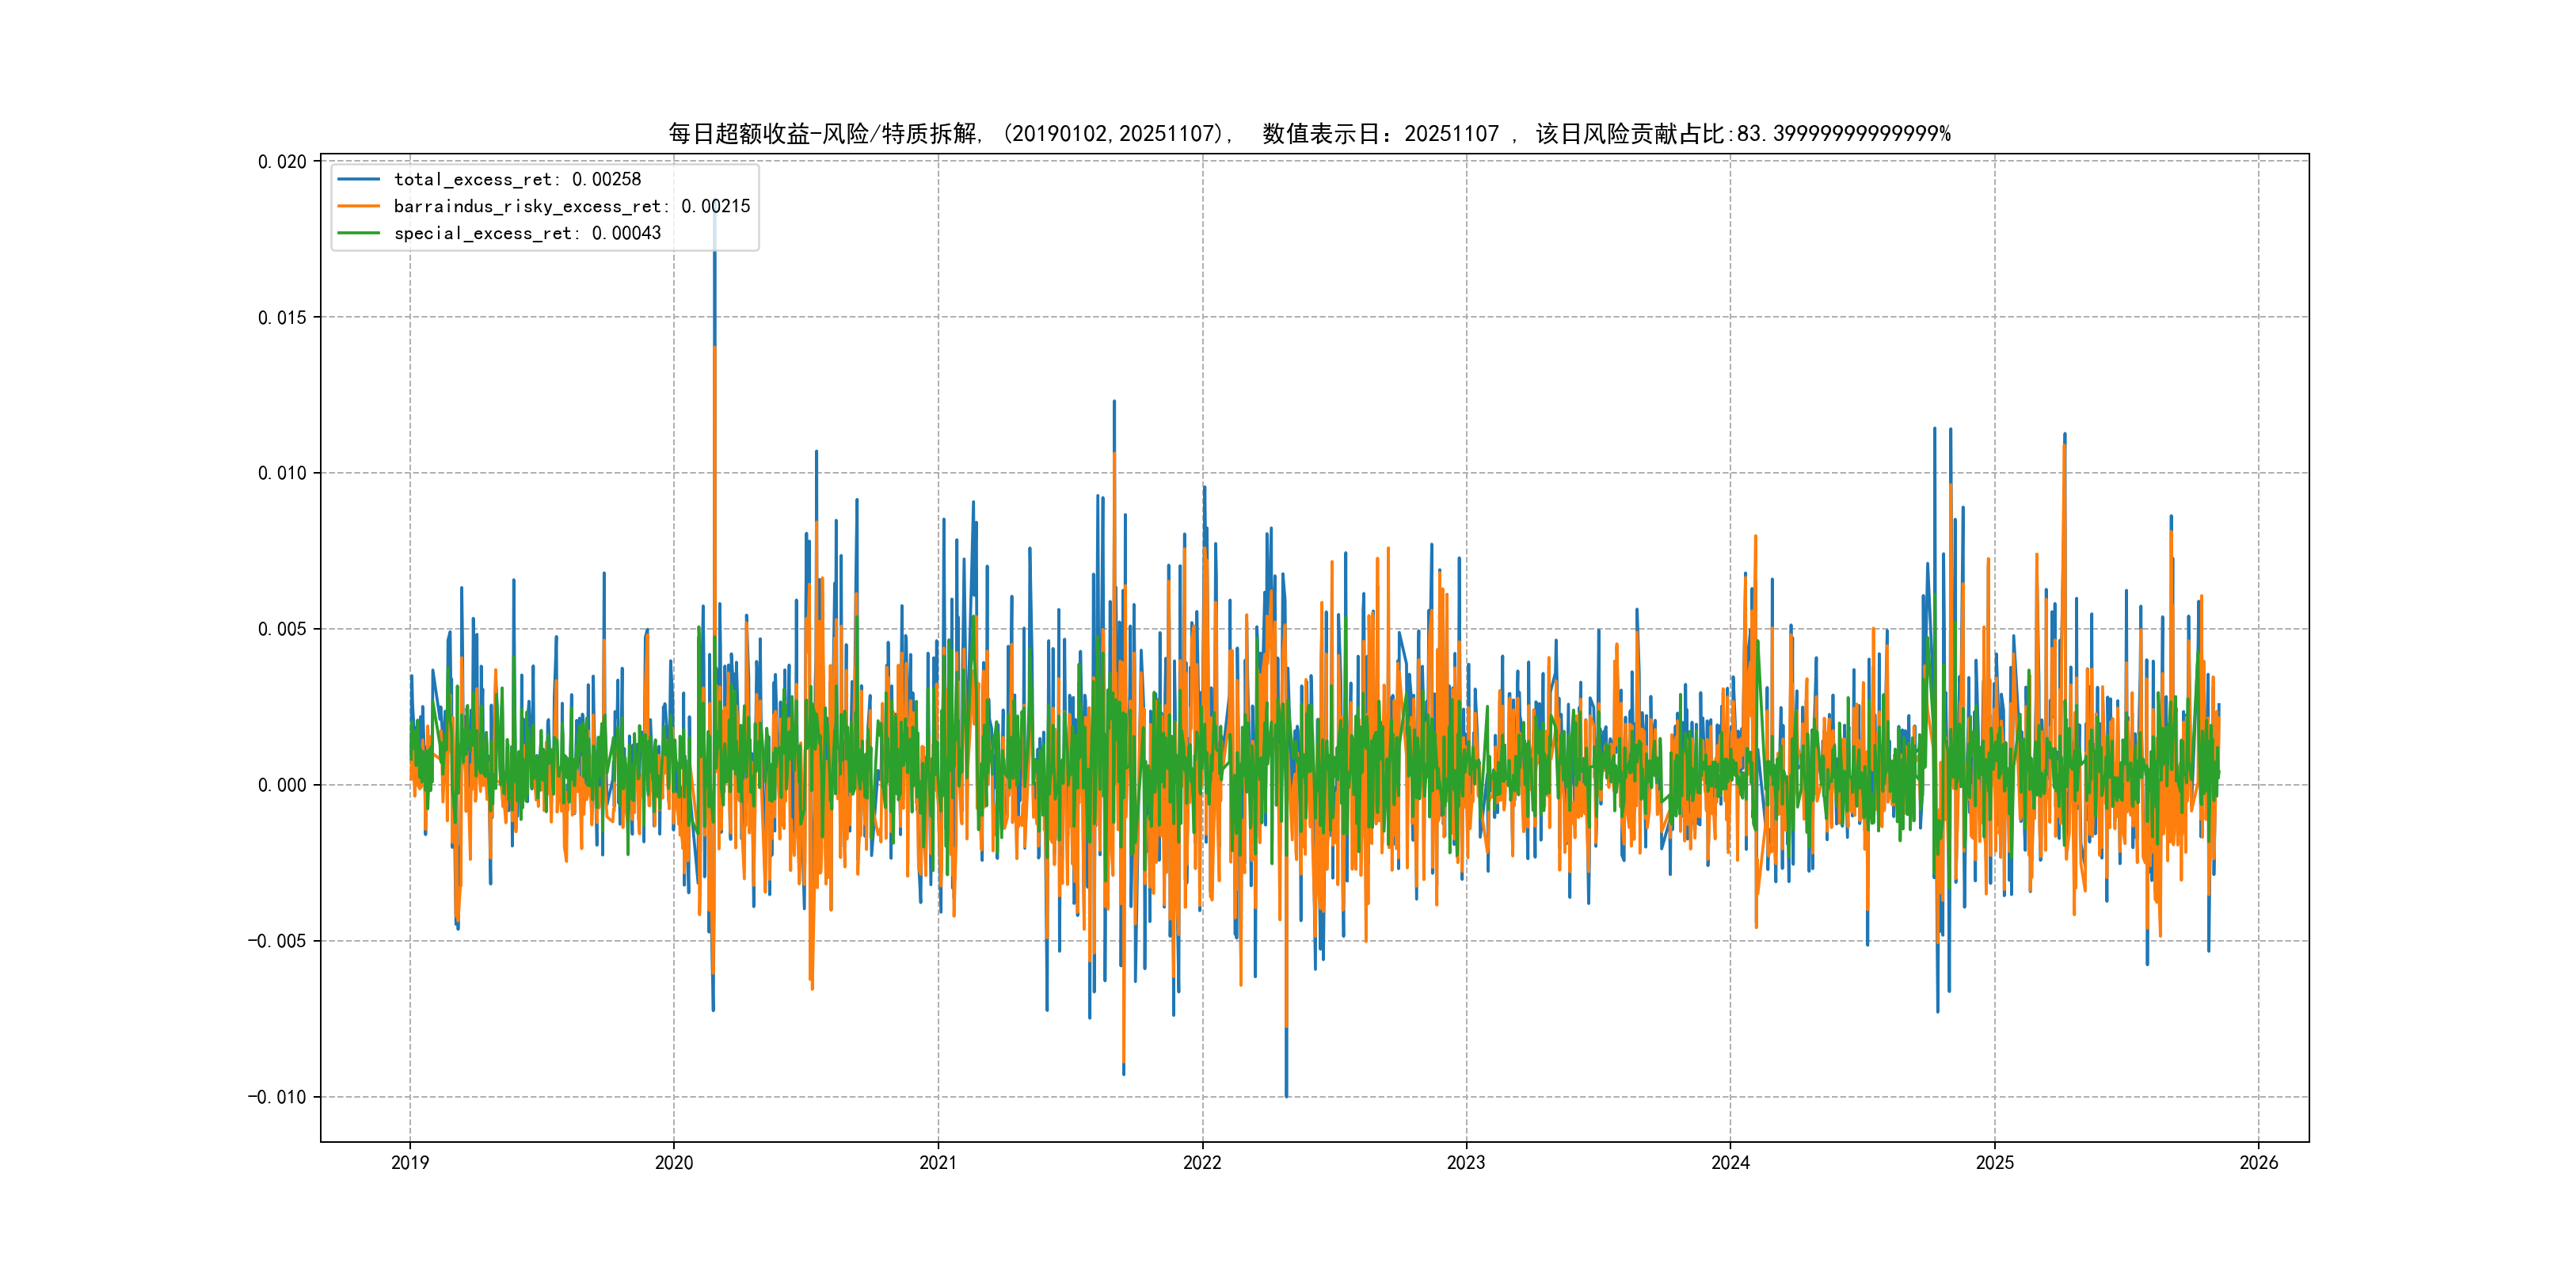Click the blue total_excess_ret legend line
Screen dimensions: 2566x1283
pos(359,179)
